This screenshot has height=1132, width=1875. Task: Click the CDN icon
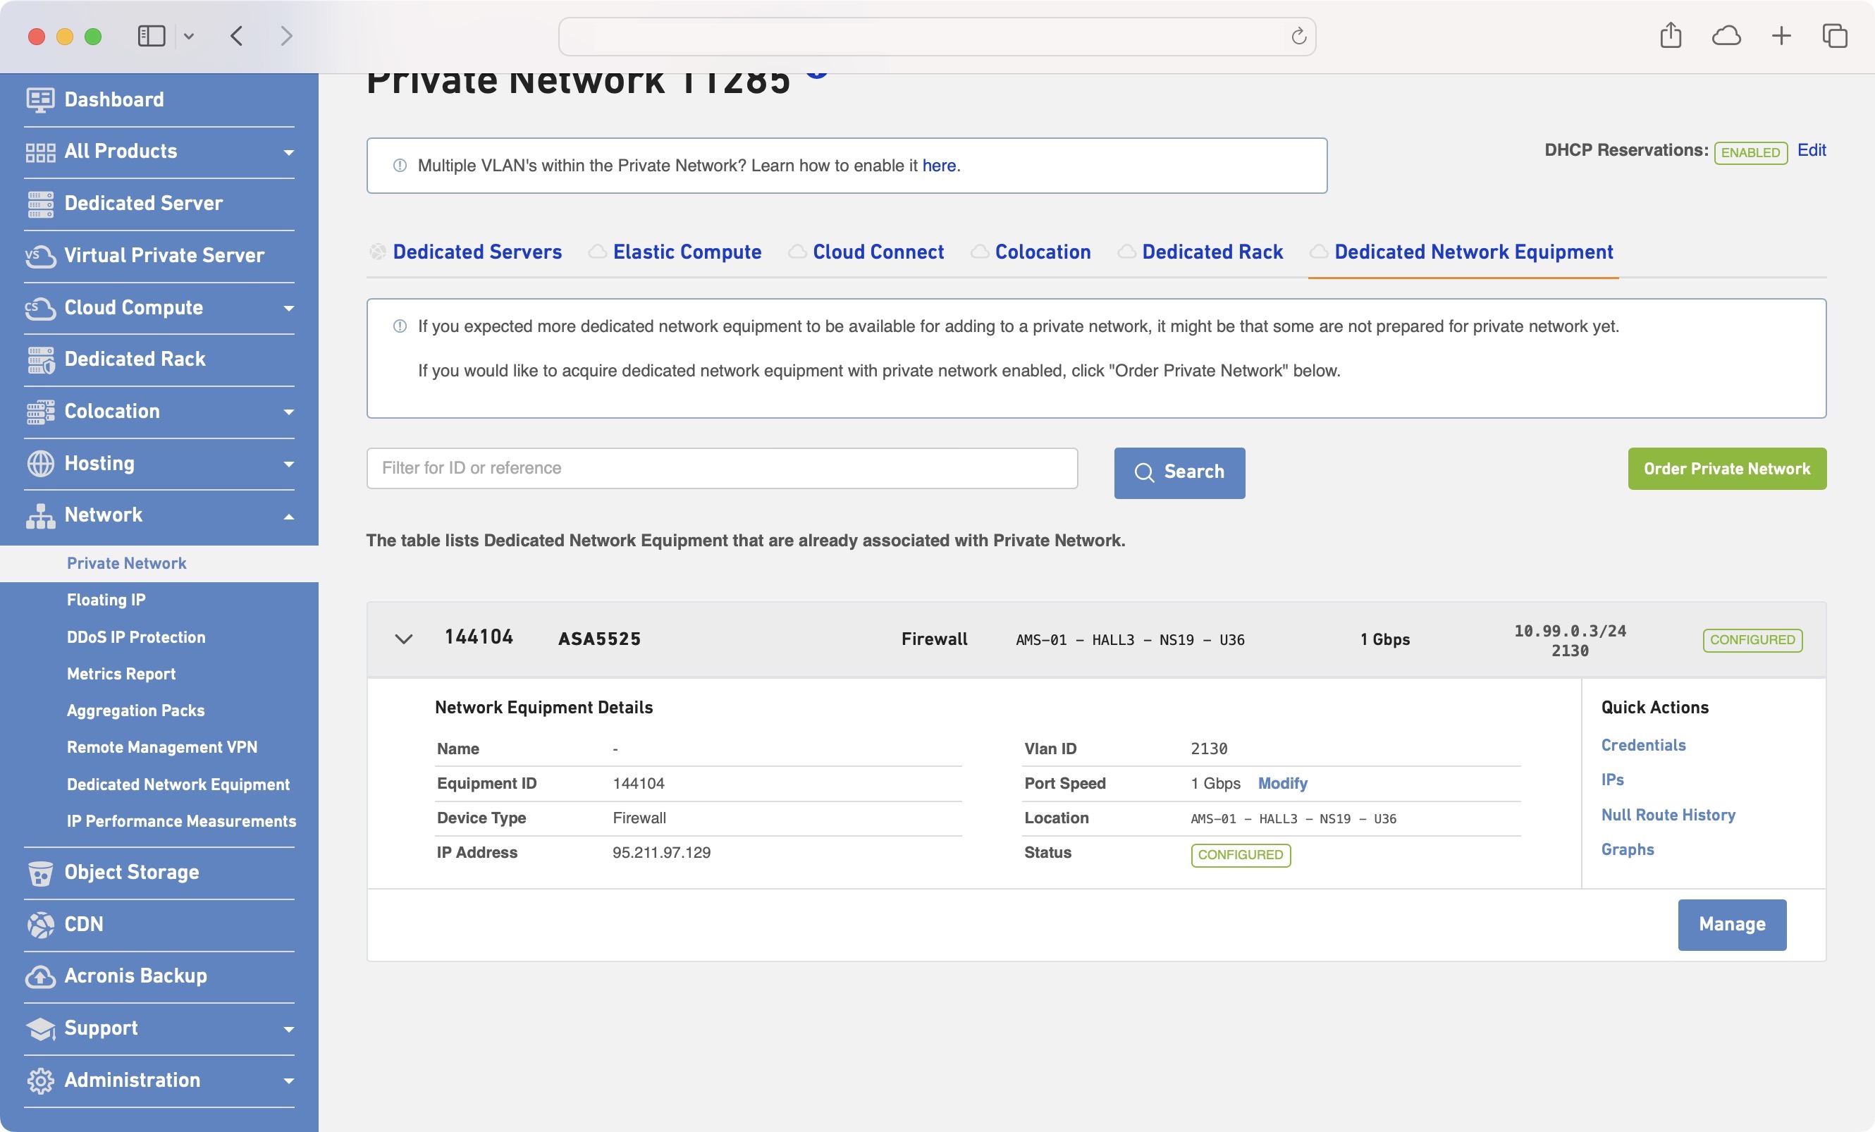click(x=40, y=924)
